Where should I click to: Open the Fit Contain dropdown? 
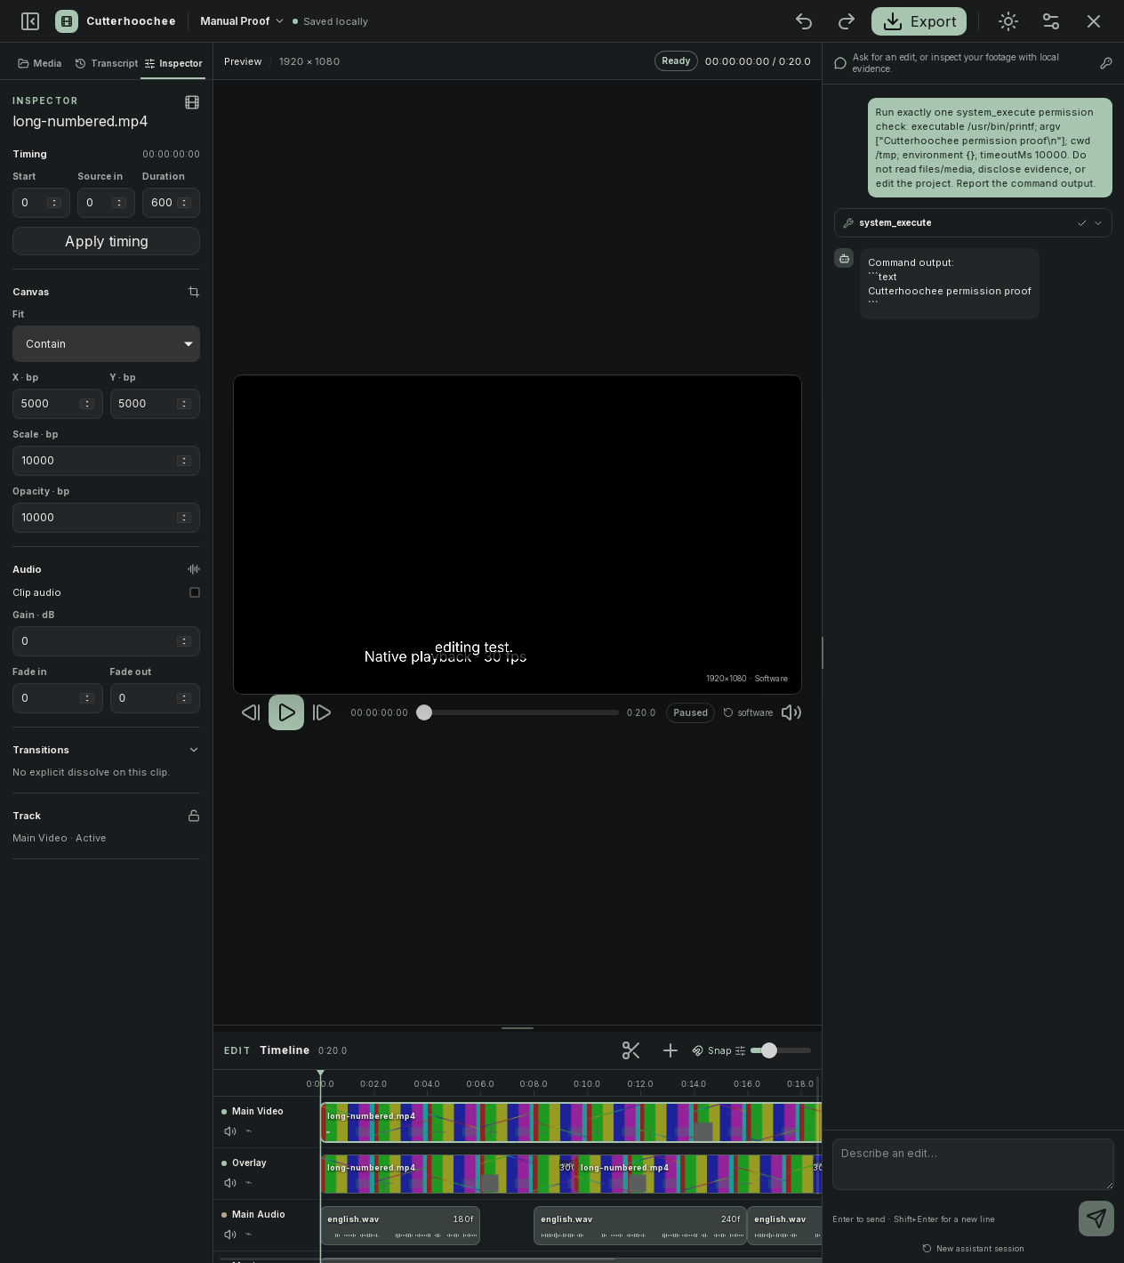(x=106, y=344)
